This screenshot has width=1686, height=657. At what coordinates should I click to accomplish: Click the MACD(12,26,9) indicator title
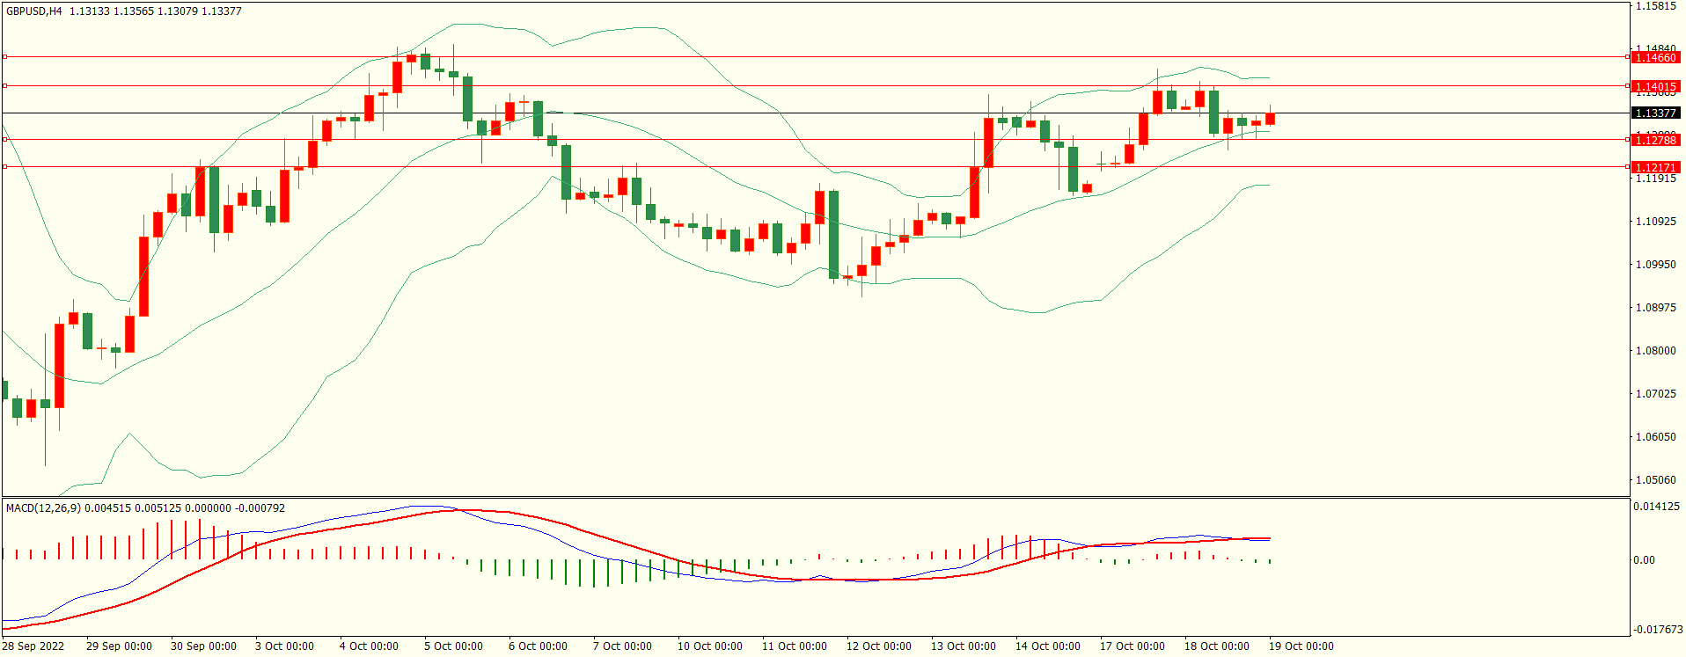click(x=42, y=508)
